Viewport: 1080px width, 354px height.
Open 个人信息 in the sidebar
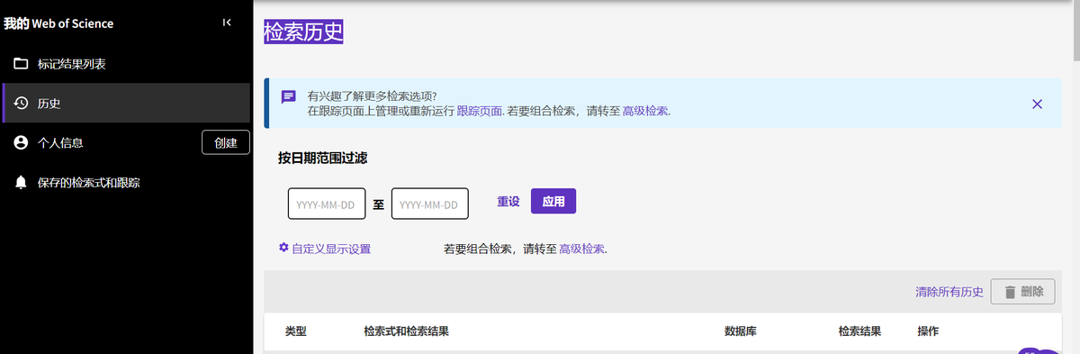coord(61,142)
